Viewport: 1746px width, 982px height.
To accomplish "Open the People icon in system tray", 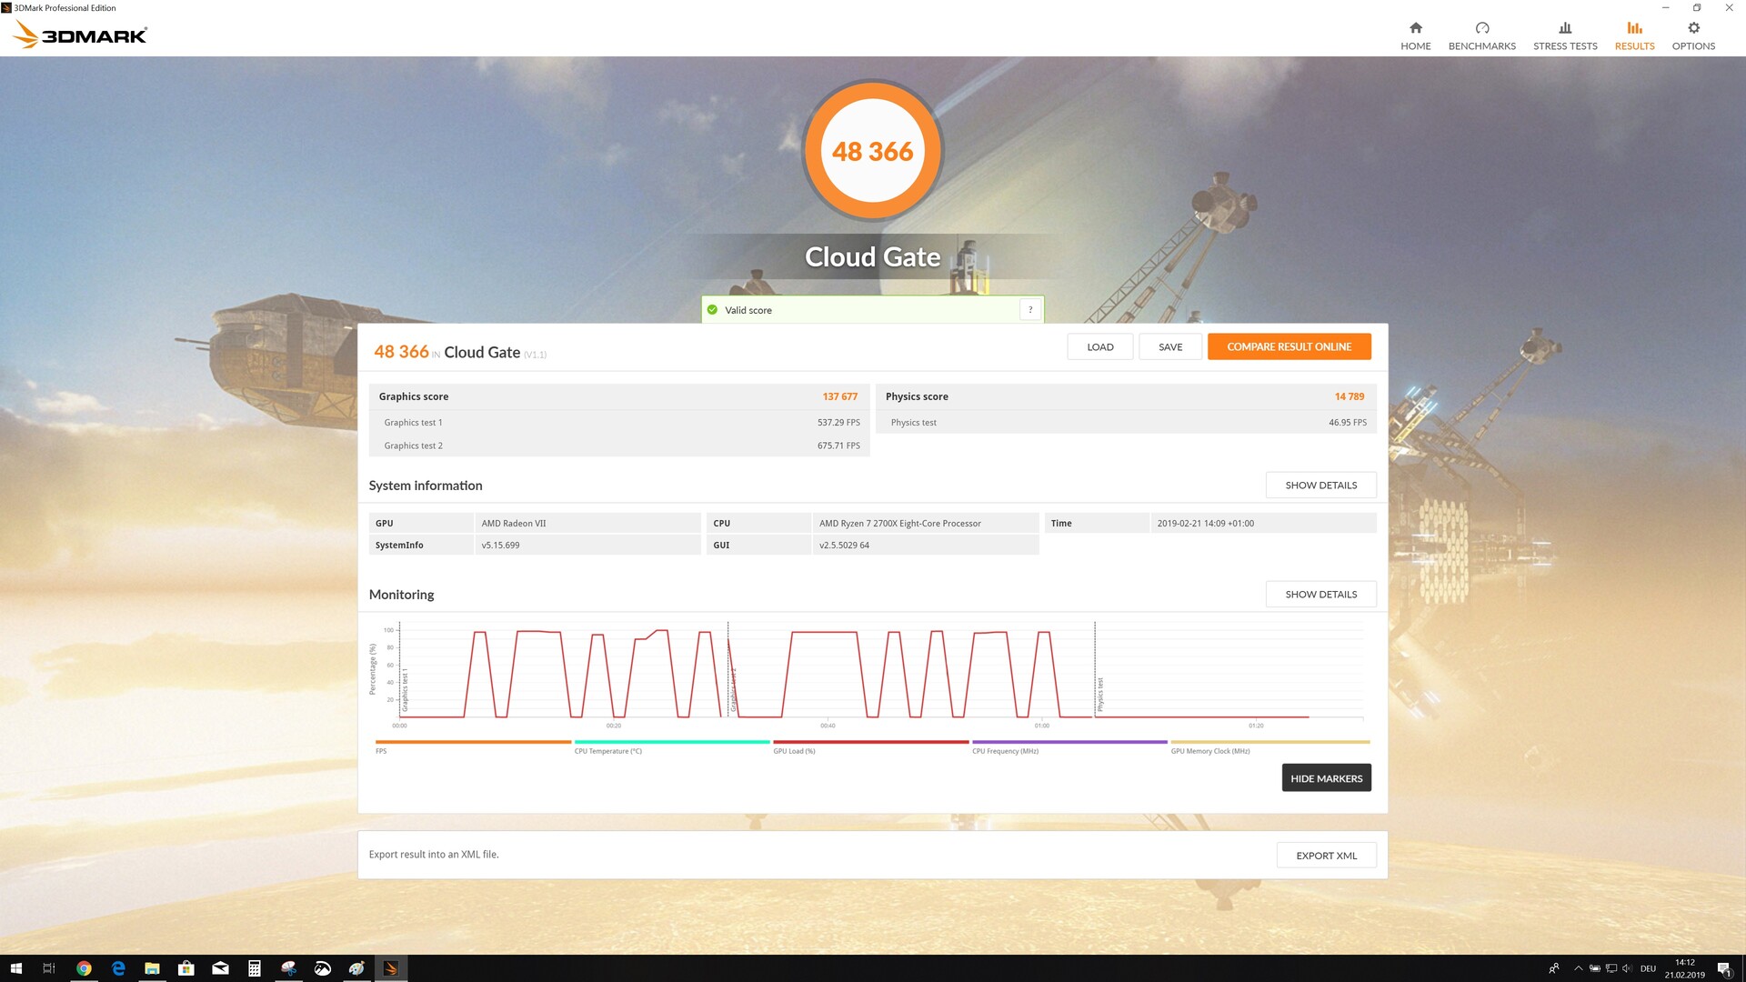I will [x=1553, y=968].
